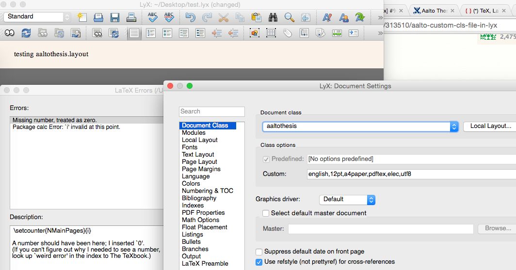
Task: Set numbered list paragraph style
Action: click(x=151, y=33)
